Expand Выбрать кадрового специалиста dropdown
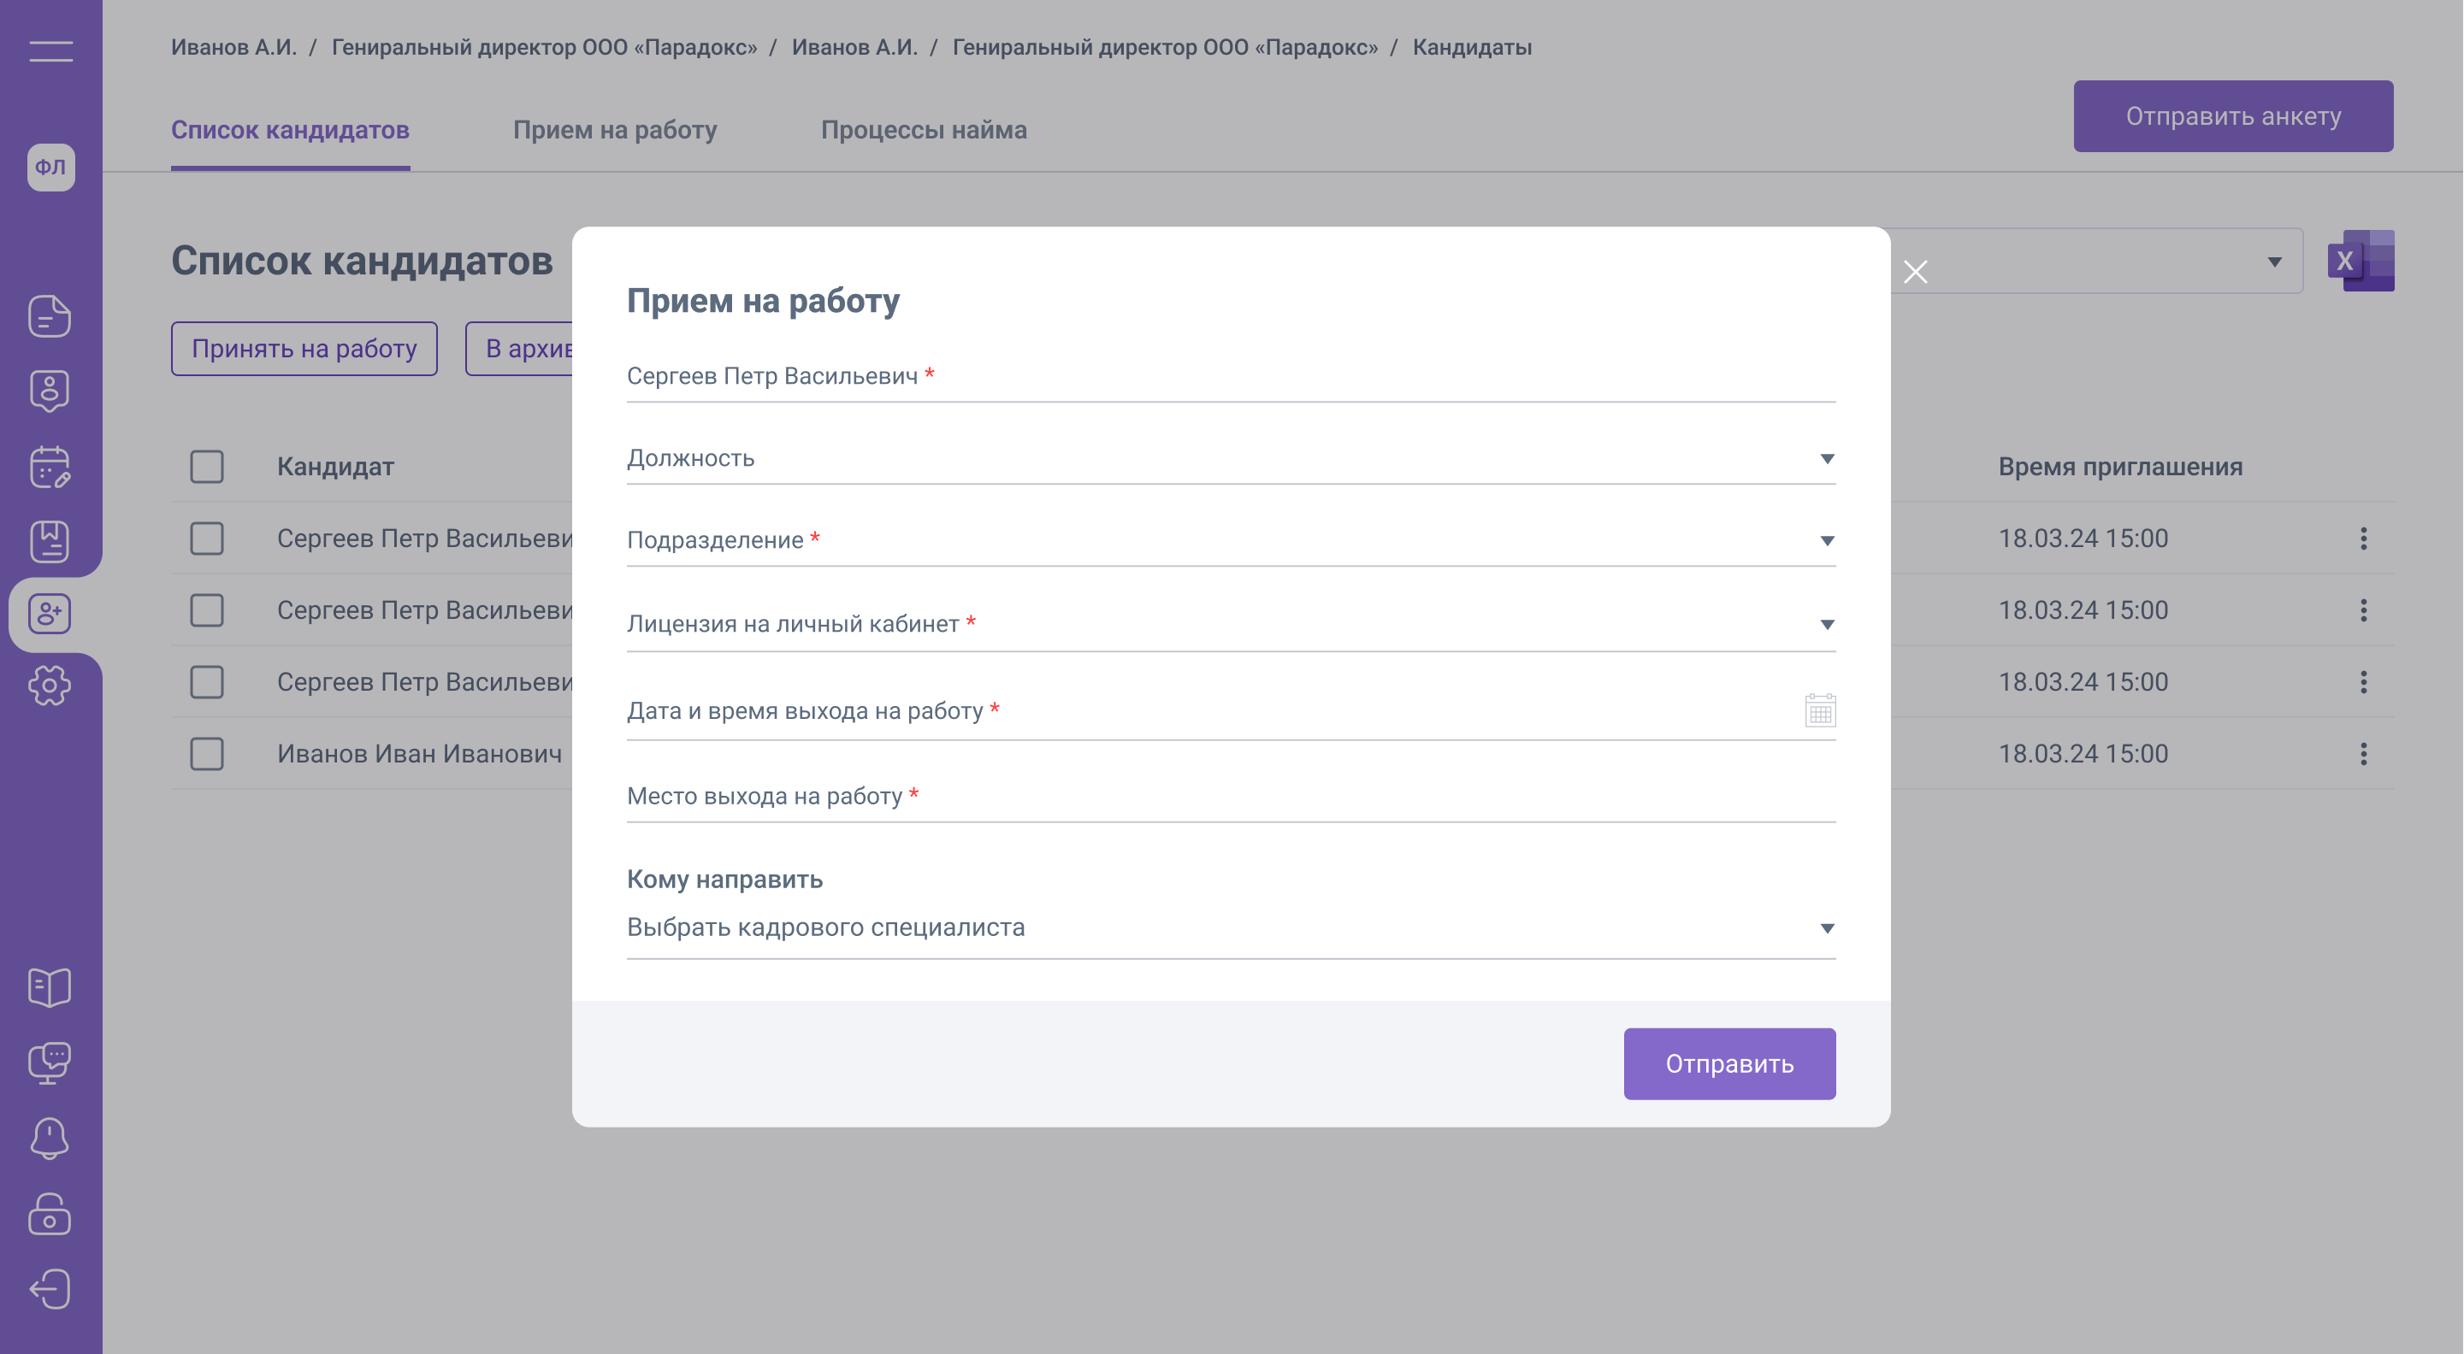The height and width of the screenshot is (1354, 2464). pyautogui.click(x=1230, y=927)
